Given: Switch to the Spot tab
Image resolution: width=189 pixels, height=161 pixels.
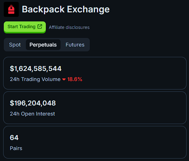Looking at the screenshot, I should [x=15, y=45].
